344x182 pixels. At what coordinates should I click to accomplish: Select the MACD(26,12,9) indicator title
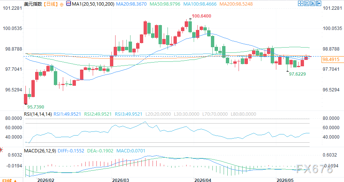point(40,151)
